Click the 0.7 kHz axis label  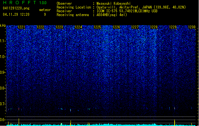(3, 104)
